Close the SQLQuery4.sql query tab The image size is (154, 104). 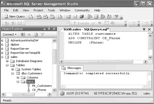click(149, 29)
